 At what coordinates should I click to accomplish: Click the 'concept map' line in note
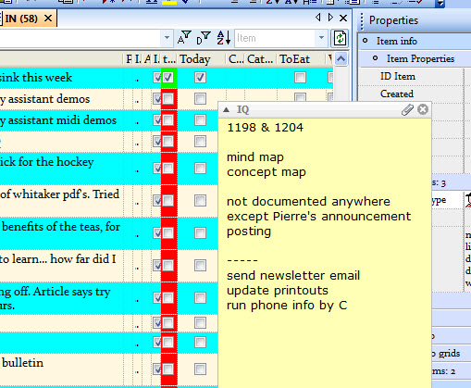pyautogui.click(x=266, y=172)
